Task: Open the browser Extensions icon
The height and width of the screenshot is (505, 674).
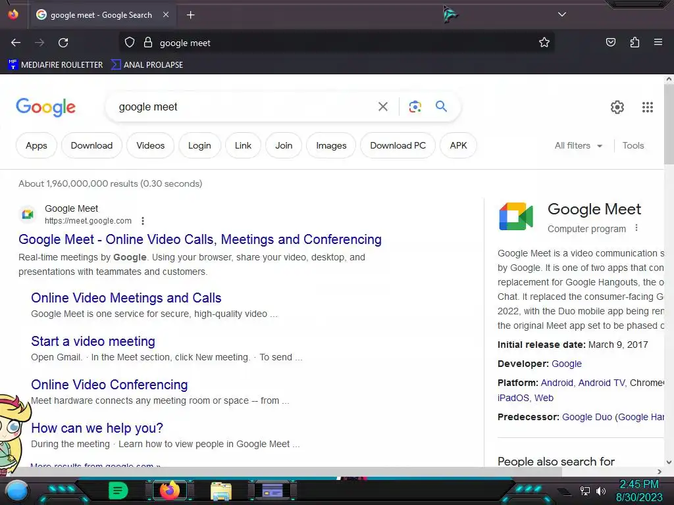Action: tap(635, 43)
